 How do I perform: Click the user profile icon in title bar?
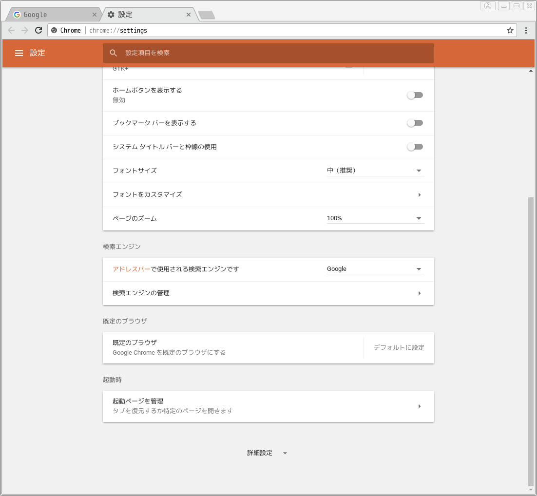[x=487, y=6]
